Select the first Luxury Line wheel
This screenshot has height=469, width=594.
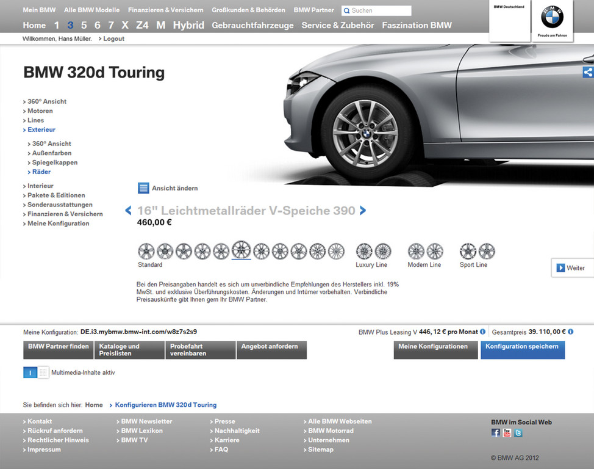tap(364, 251)
